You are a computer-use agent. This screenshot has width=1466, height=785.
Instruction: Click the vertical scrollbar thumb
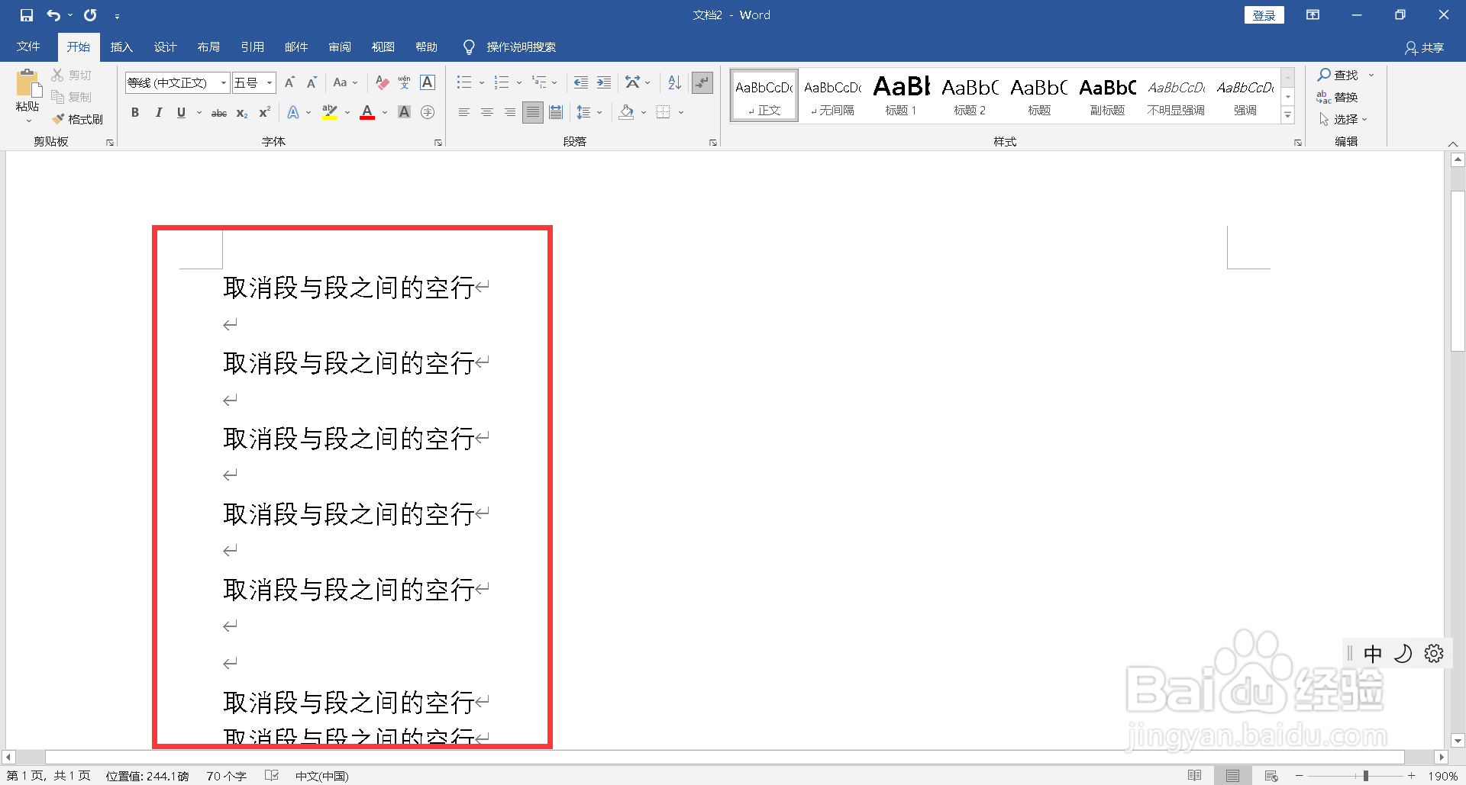click(1458, 270)
